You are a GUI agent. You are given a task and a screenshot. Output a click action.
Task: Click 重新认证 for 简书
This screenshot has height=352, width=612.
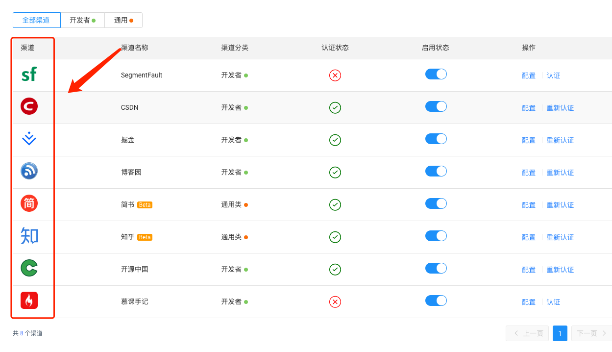[561, 205]
